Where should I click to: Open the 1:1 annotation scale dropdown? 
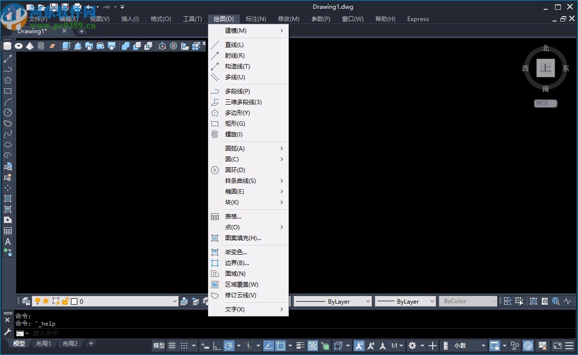click(x=397, y=345)
